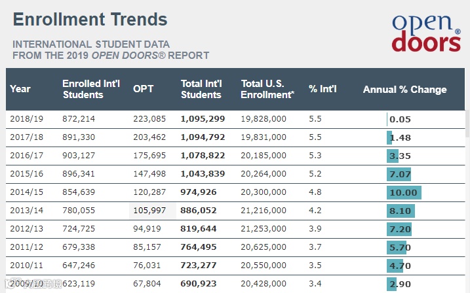Click the Annual % Change header
Image resolution: width=470 pixels, height=293 pixels.
pos(404,90)
